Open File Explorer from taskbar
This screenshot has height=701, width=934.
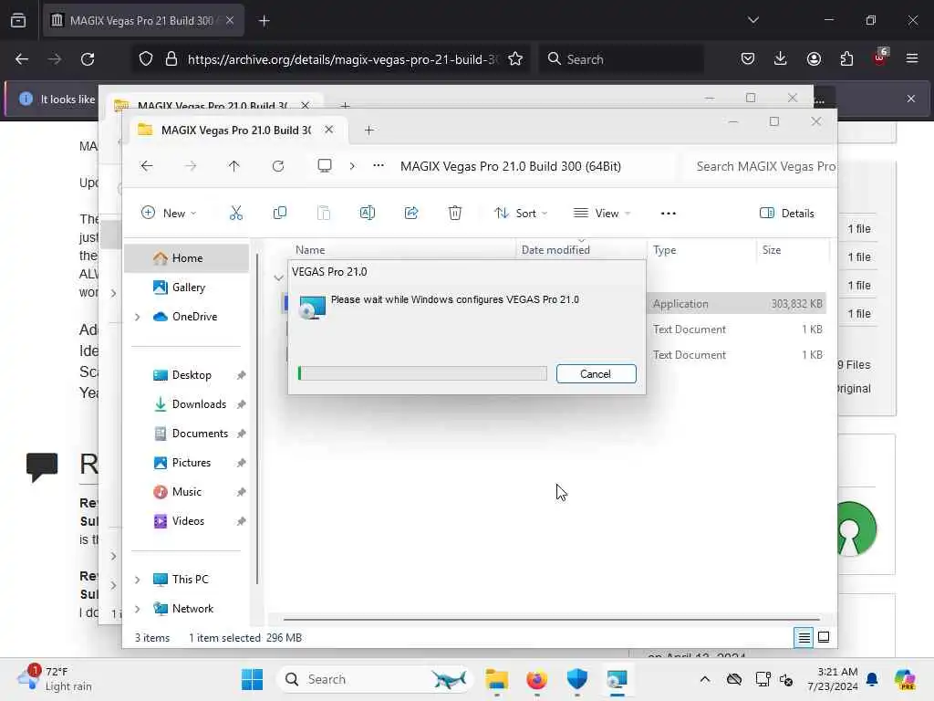coord(496,679)
